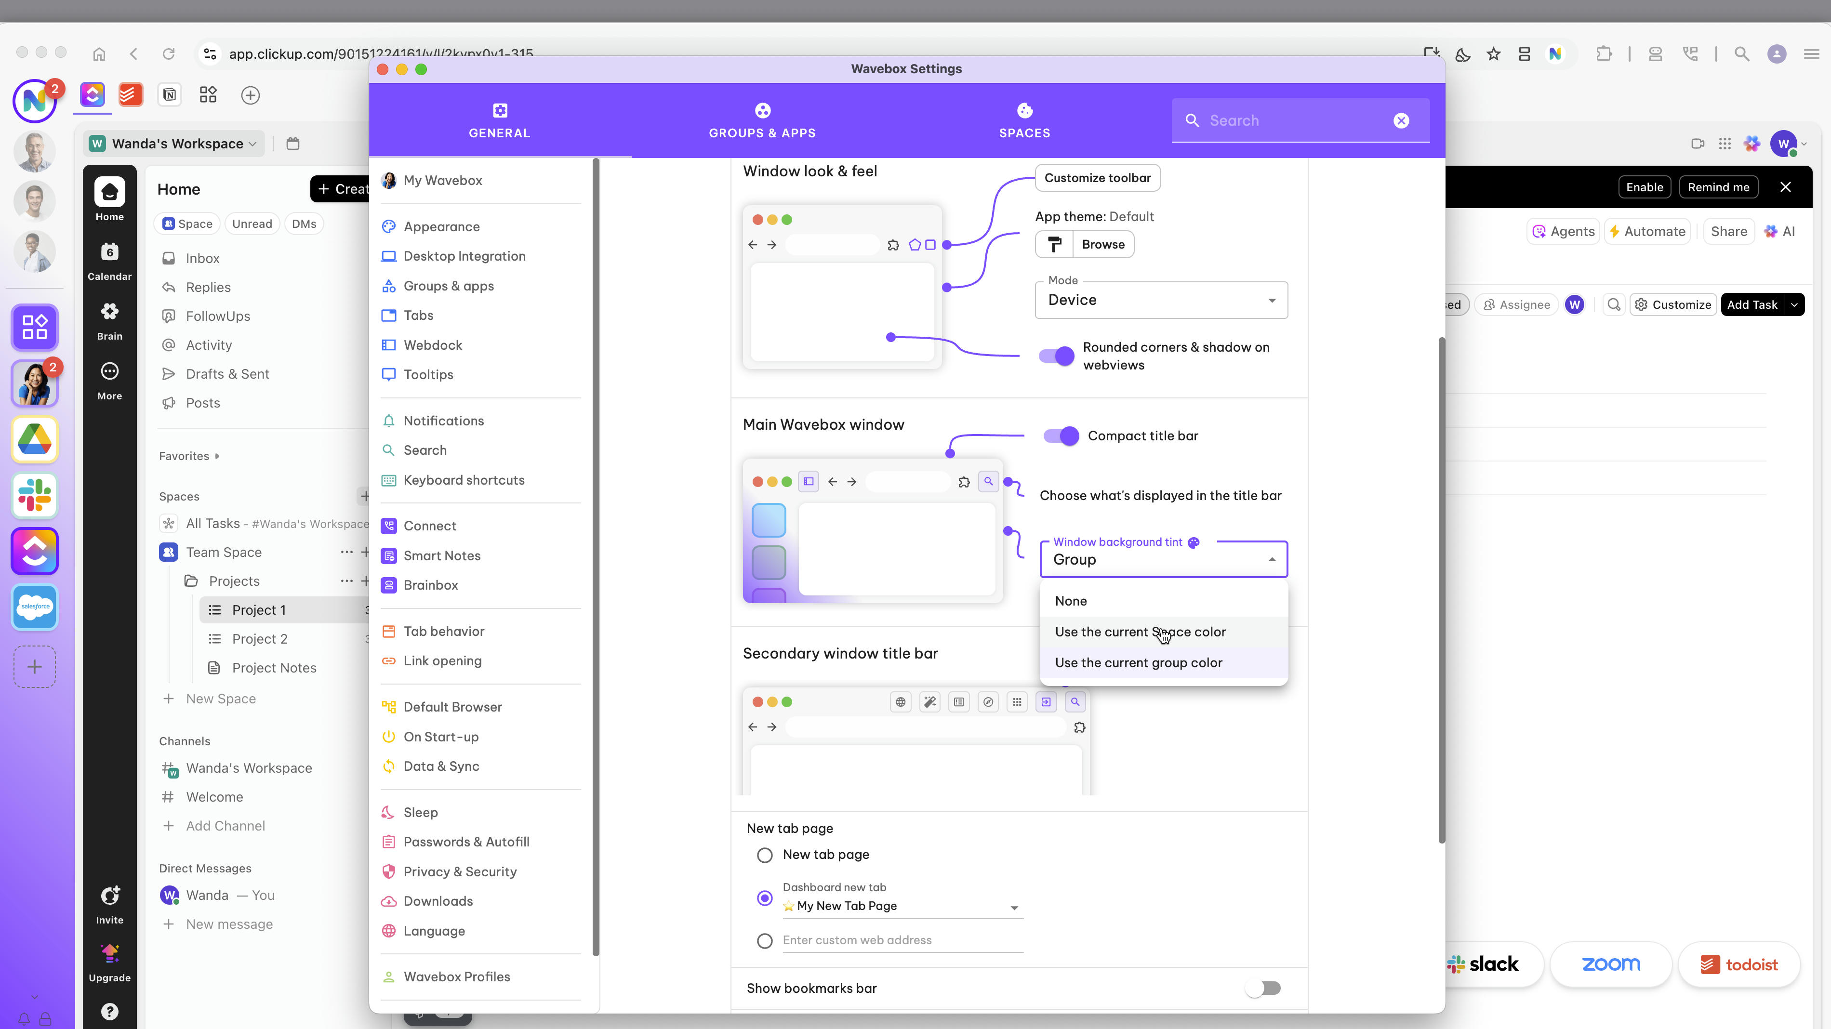1831x1029 pixels.
Task: Click the ClickUp More icon
Action: (109, 380)
